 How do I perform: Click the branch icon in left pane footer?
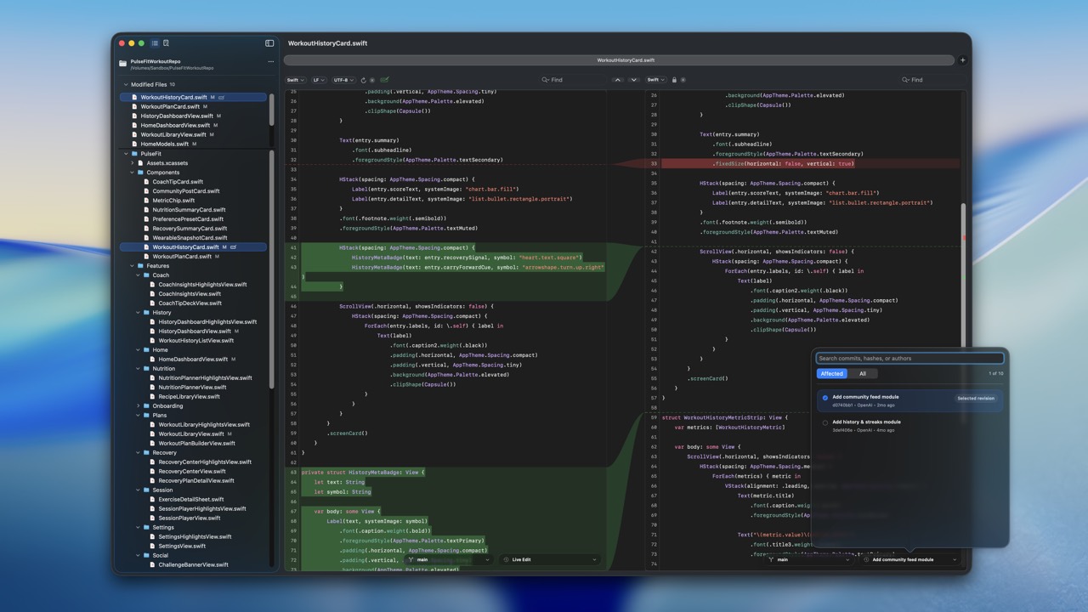click(411, 560)
